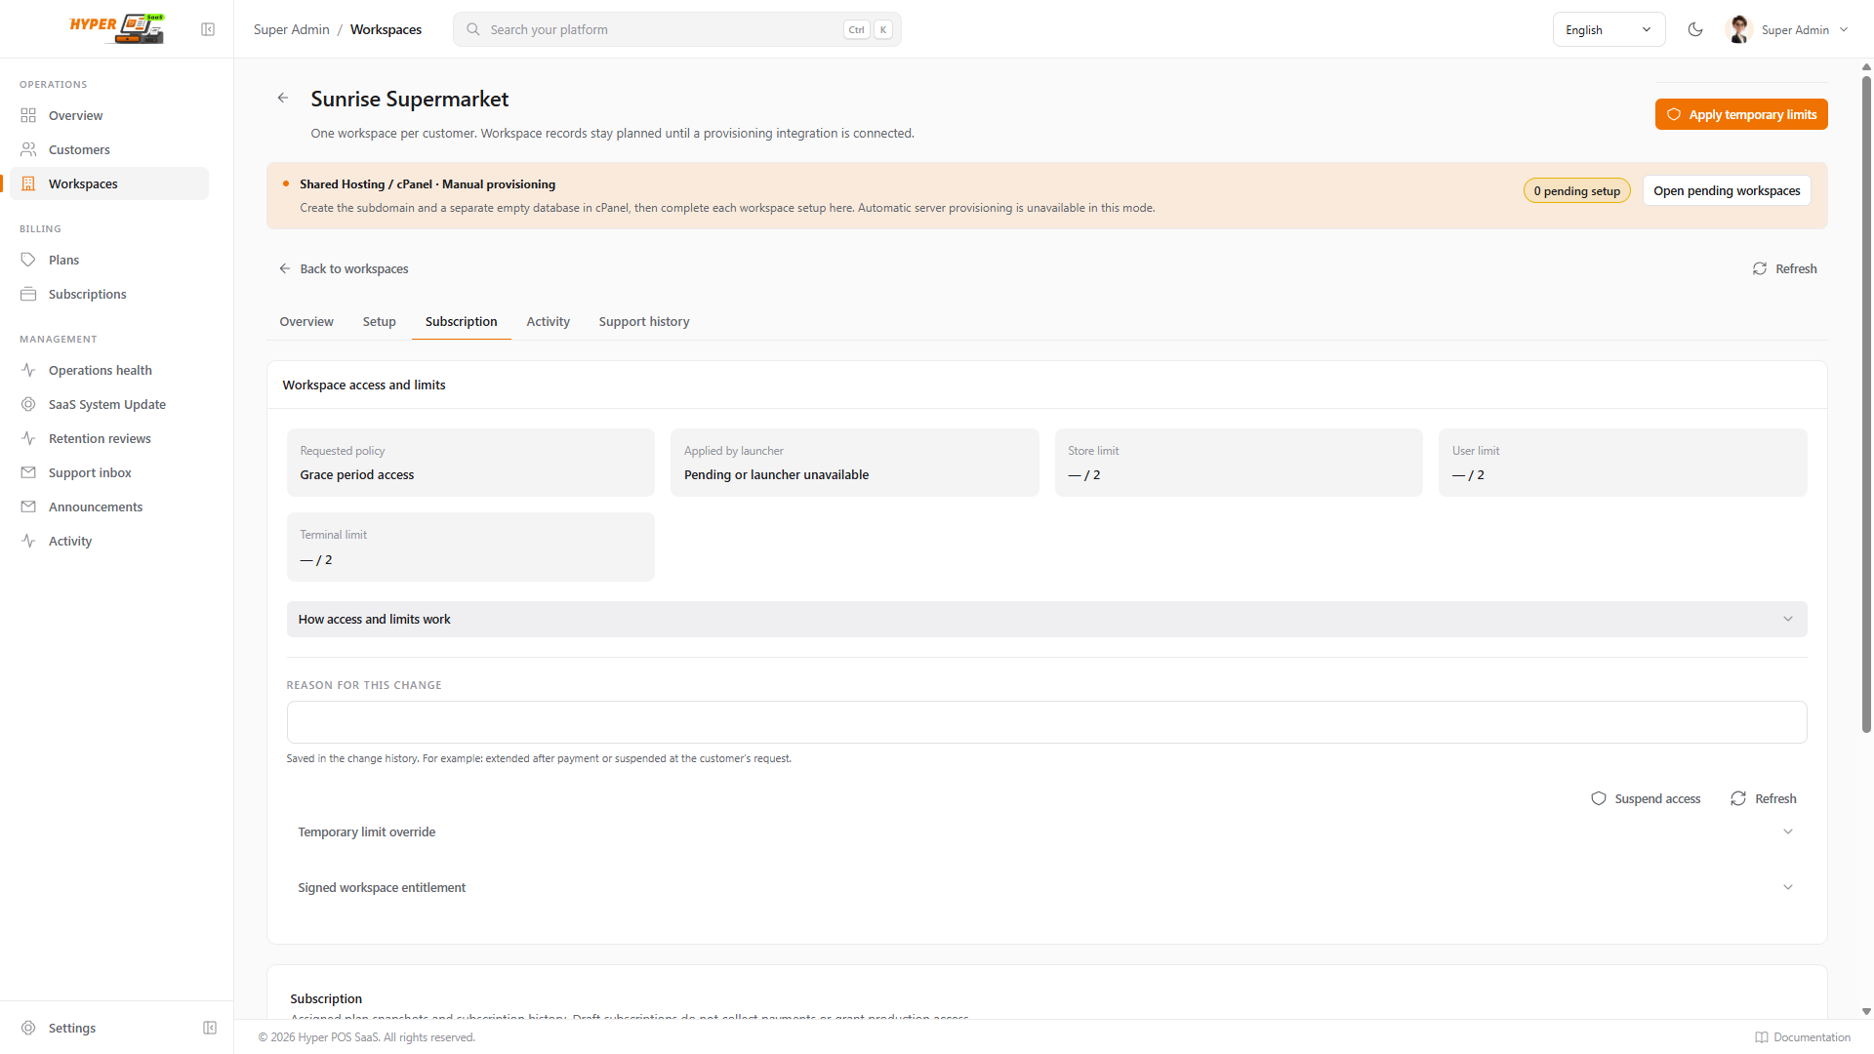Focus the Reason for this change field
The width and height of the screenshot is (1874, 1054).
coord(1046,722)
